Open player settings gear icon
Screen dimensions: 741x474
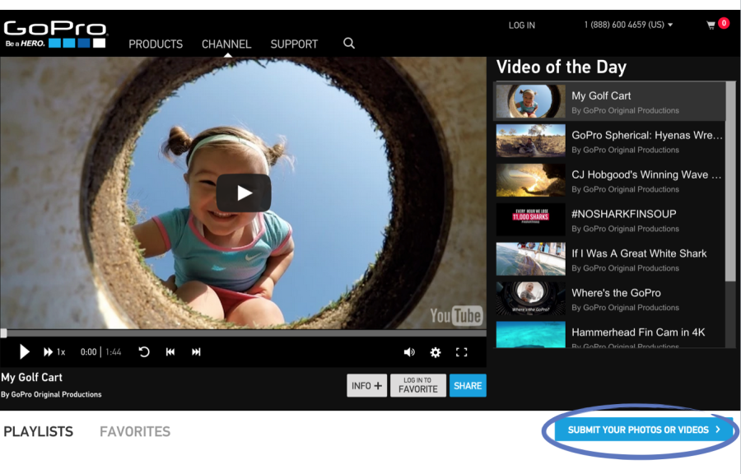(436, 352)
